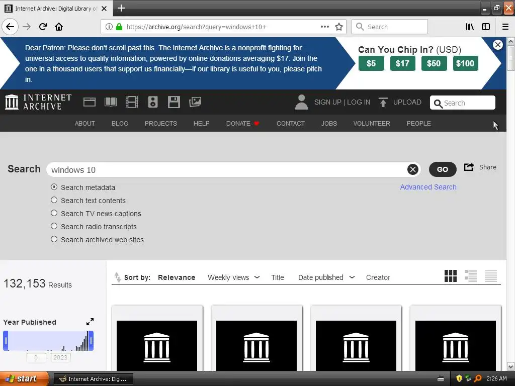Open Firefox Library icon
This screenshot has height=386, width=515.
tap(470, 27)
